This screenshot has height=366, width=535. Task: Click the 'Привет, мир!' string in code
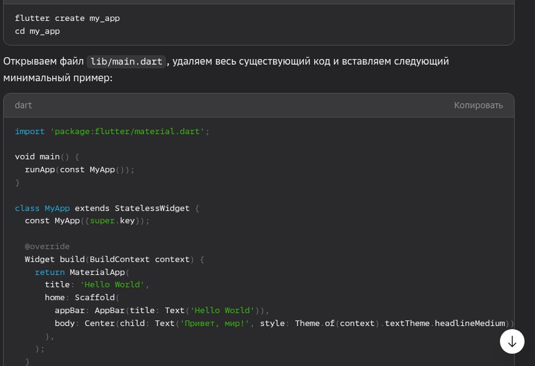point(215,323)
